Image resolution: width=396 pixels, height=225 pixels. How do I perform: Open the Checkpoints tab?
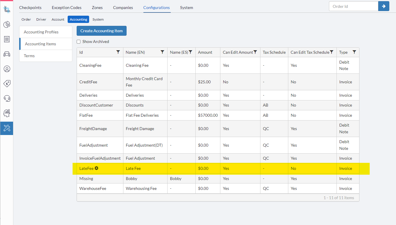point(30,8)
